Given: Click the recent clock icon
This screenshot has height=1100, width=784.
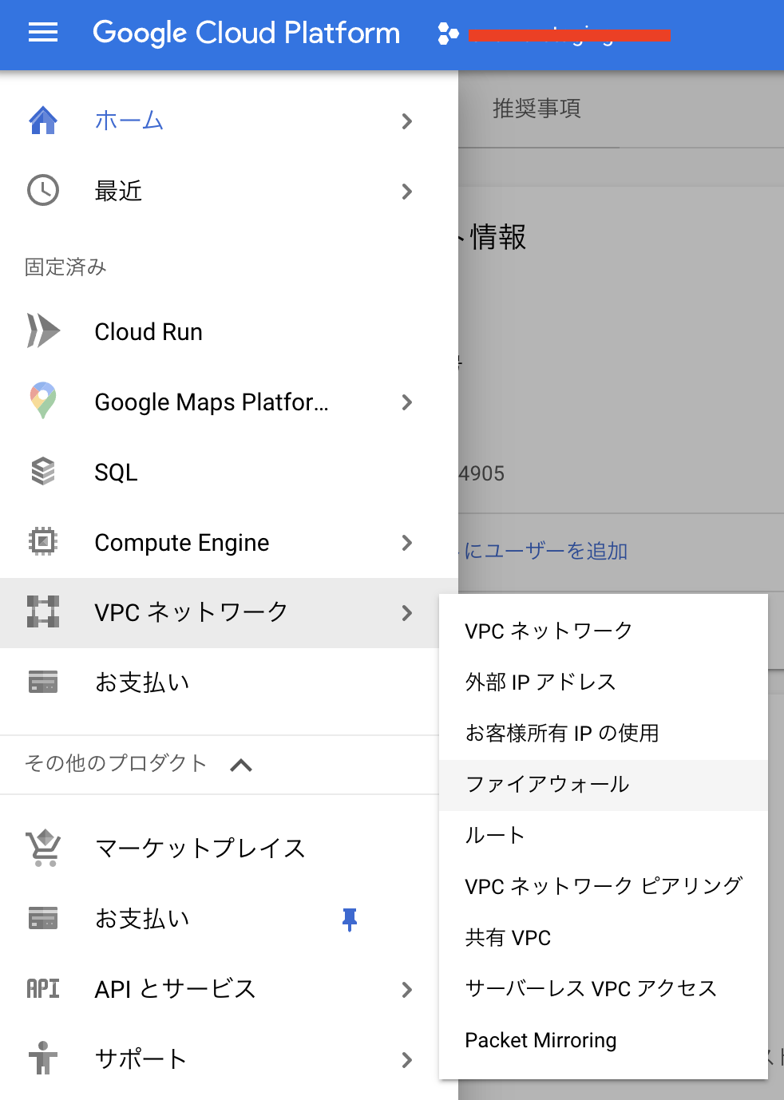Looking at the screenshot, I should (x=43, y=191).
